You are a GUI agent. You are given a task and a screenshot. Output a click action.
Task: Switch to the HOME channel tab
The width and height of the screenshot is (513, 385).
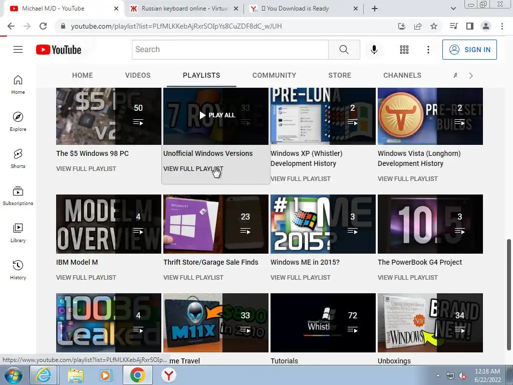pyautogui.click(x=83, y=75)
